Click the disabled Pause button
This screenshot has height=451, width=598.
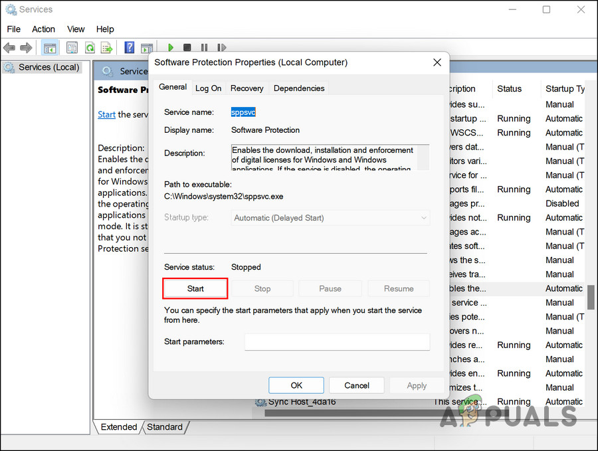(x=330, y=288)
